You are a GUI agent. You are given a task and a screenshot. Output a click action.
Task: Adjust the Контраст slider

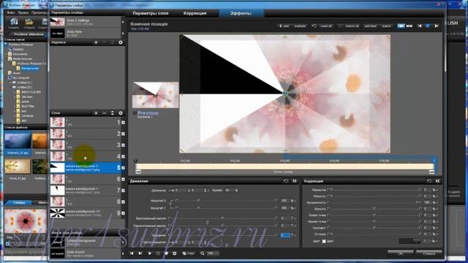point(374,228)
